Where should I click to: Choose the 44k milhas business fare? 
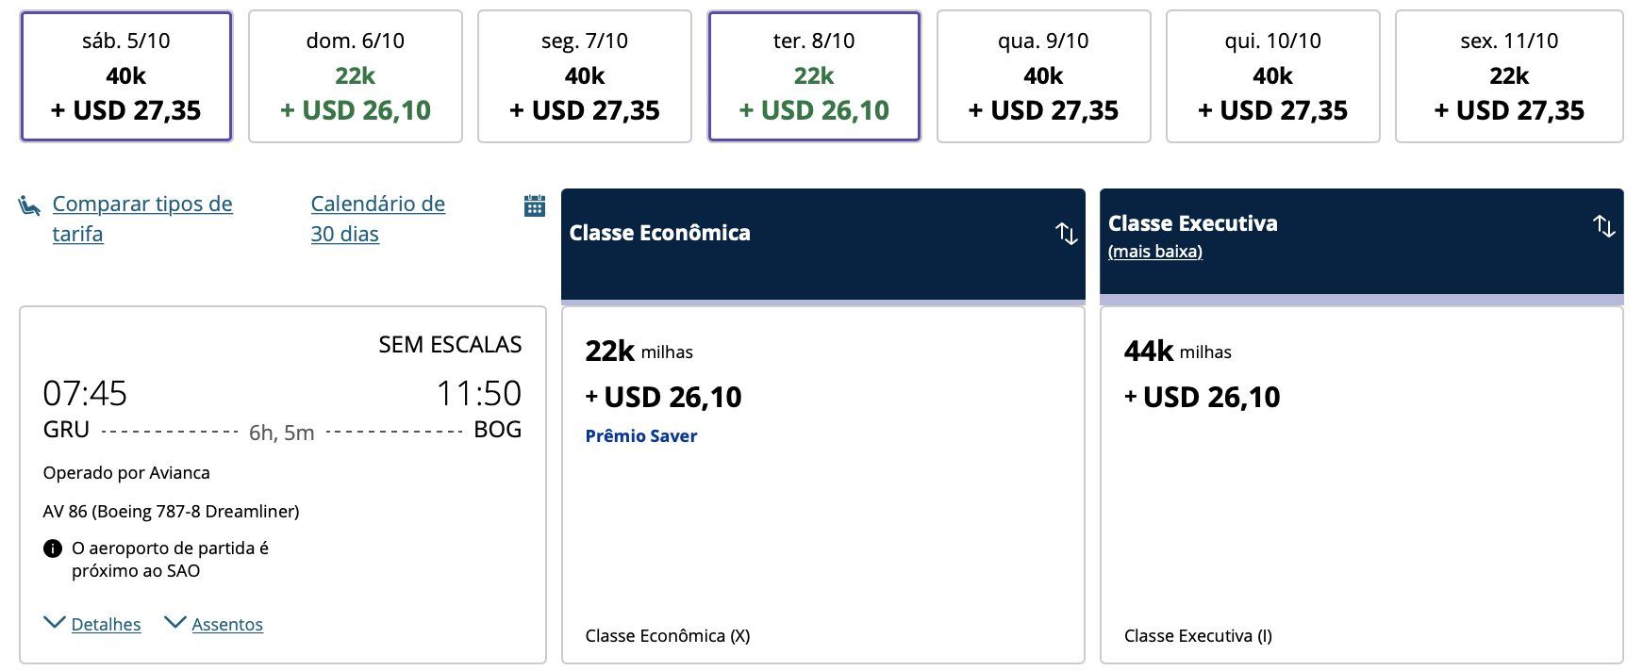point(1362,484)
